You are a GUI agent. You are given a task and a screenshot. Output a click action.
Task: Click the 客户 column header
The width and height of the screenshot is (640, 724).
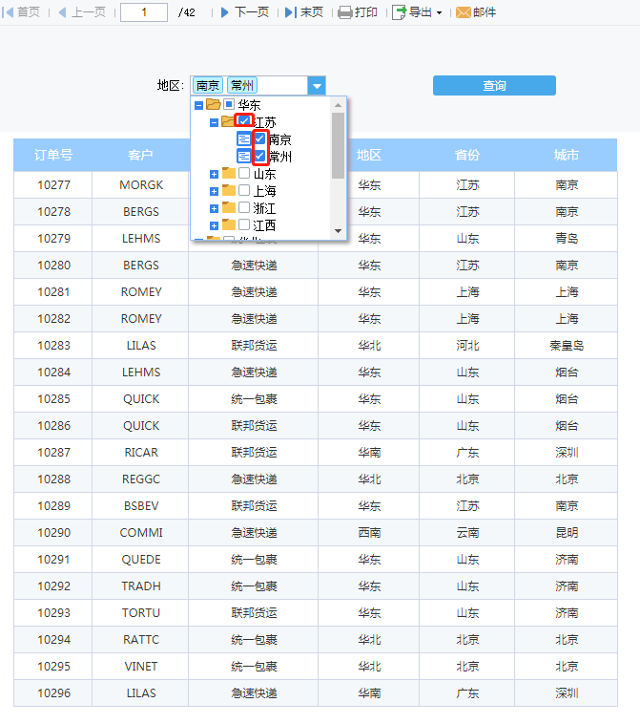coord(140,155)
